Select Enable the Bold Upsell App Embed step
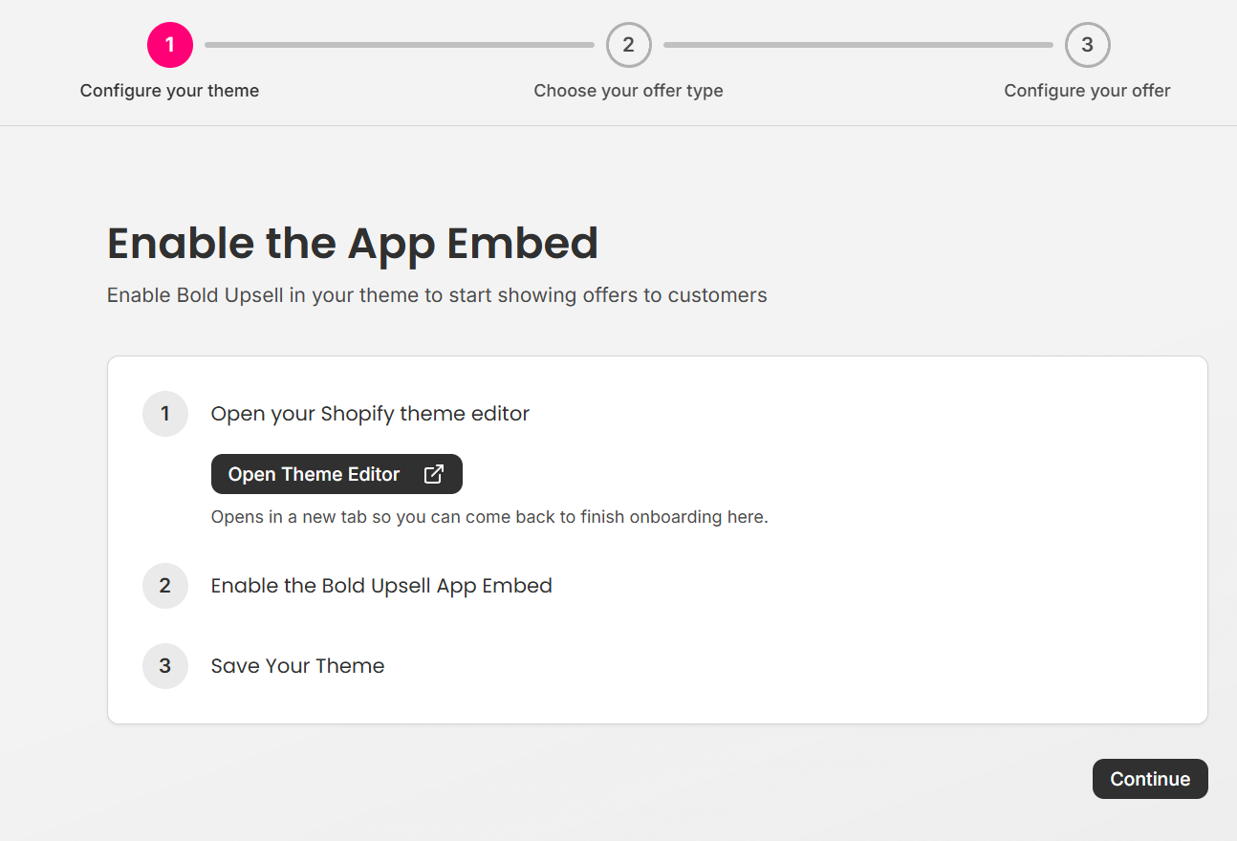 pyautogui.click(x=381, y=586)
